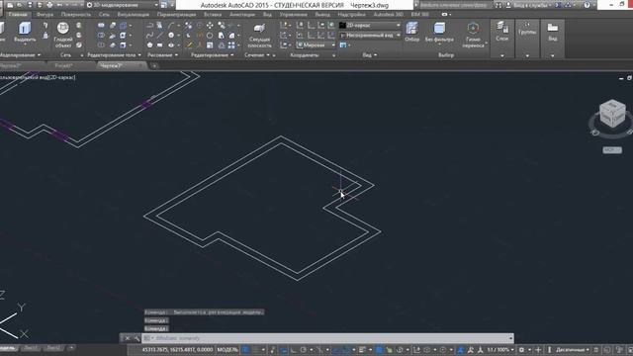Toggle snap mode in status bar
633x356 pixels.
256,350
